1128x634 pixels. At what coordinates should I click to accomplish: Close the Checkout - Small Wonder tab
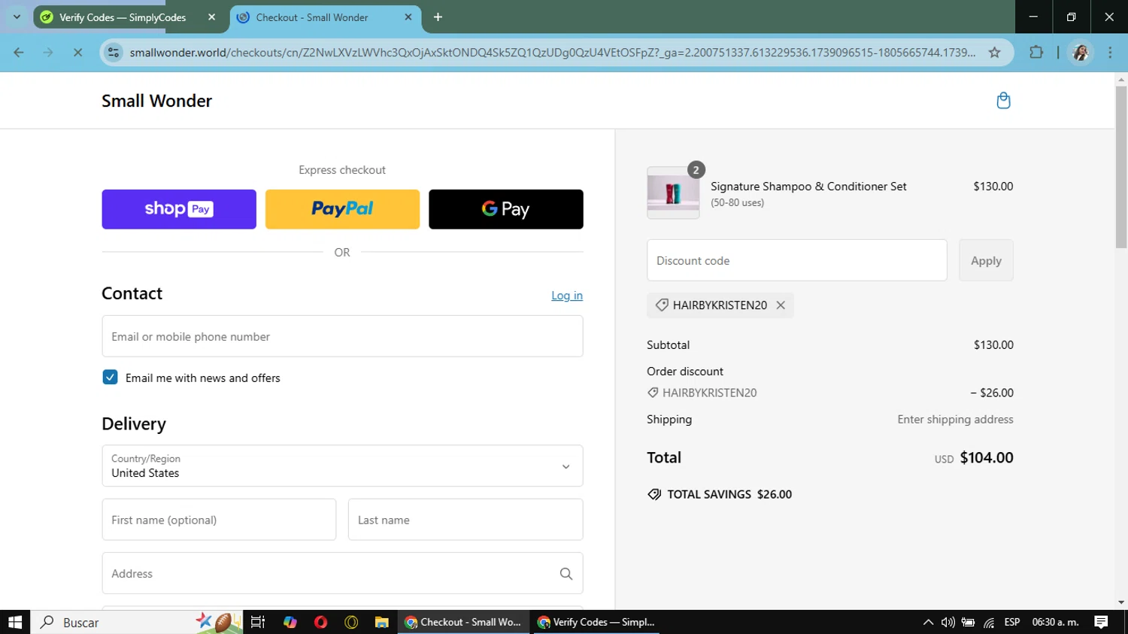[408, 17]
